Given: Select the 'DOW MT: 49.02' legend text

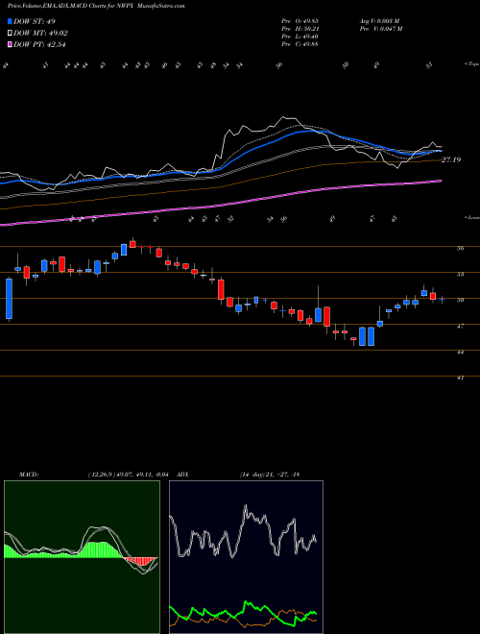Looking at the screenshot, I should [40, 34].
